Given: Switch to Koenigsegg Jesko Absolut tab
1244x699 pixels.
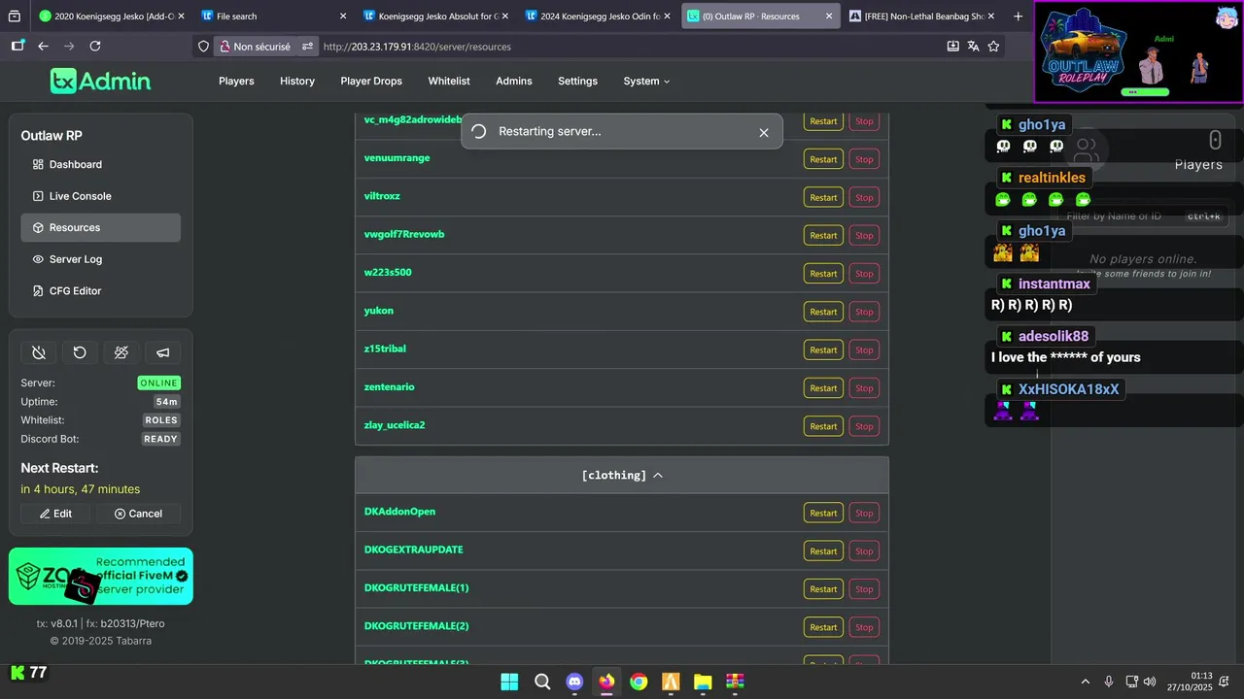Looking at the screenshot, I should click(x=435, y=16).
